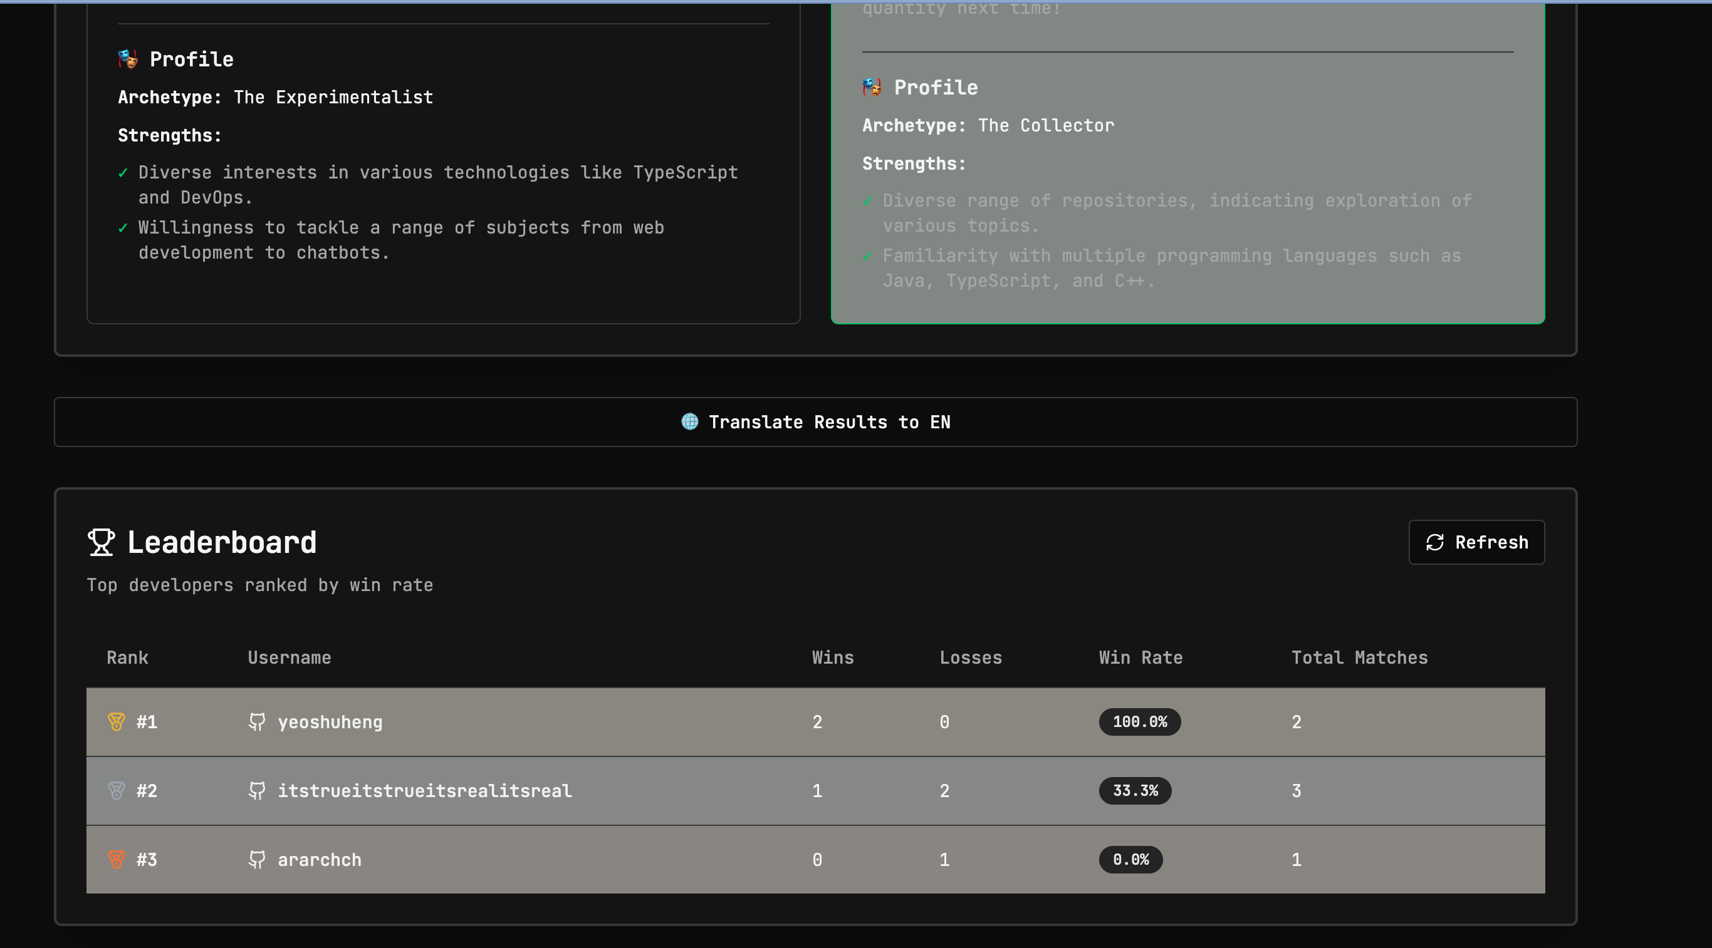Click the Win Rate column header
1712x948 pixels.
coord(1140,658)
